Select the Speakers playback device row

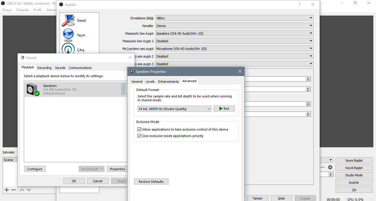pos(75,89)
